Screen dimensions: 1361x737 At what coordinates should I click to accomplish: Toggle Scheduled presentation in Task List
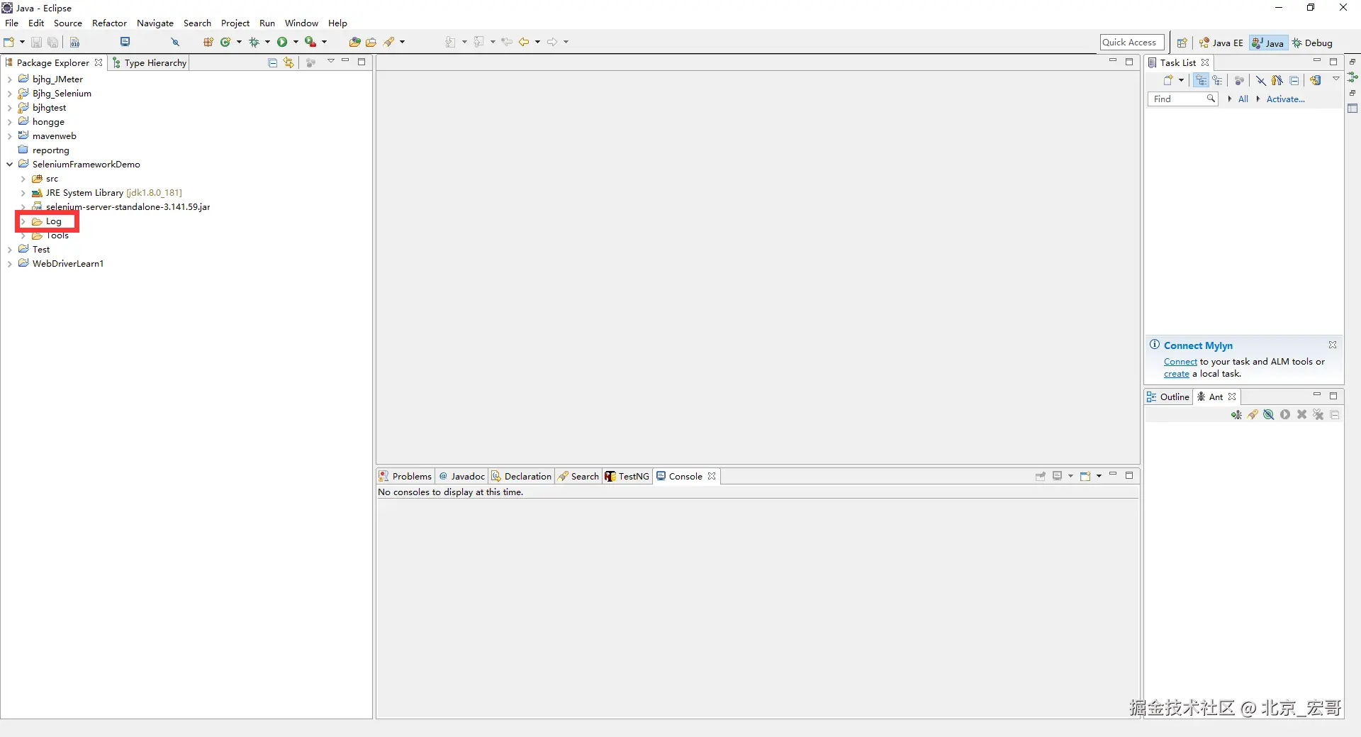(1217, 80)
